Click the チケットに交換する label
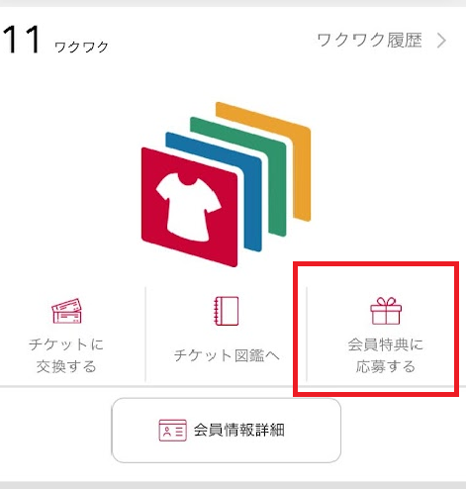 click(x=66, y=355)
